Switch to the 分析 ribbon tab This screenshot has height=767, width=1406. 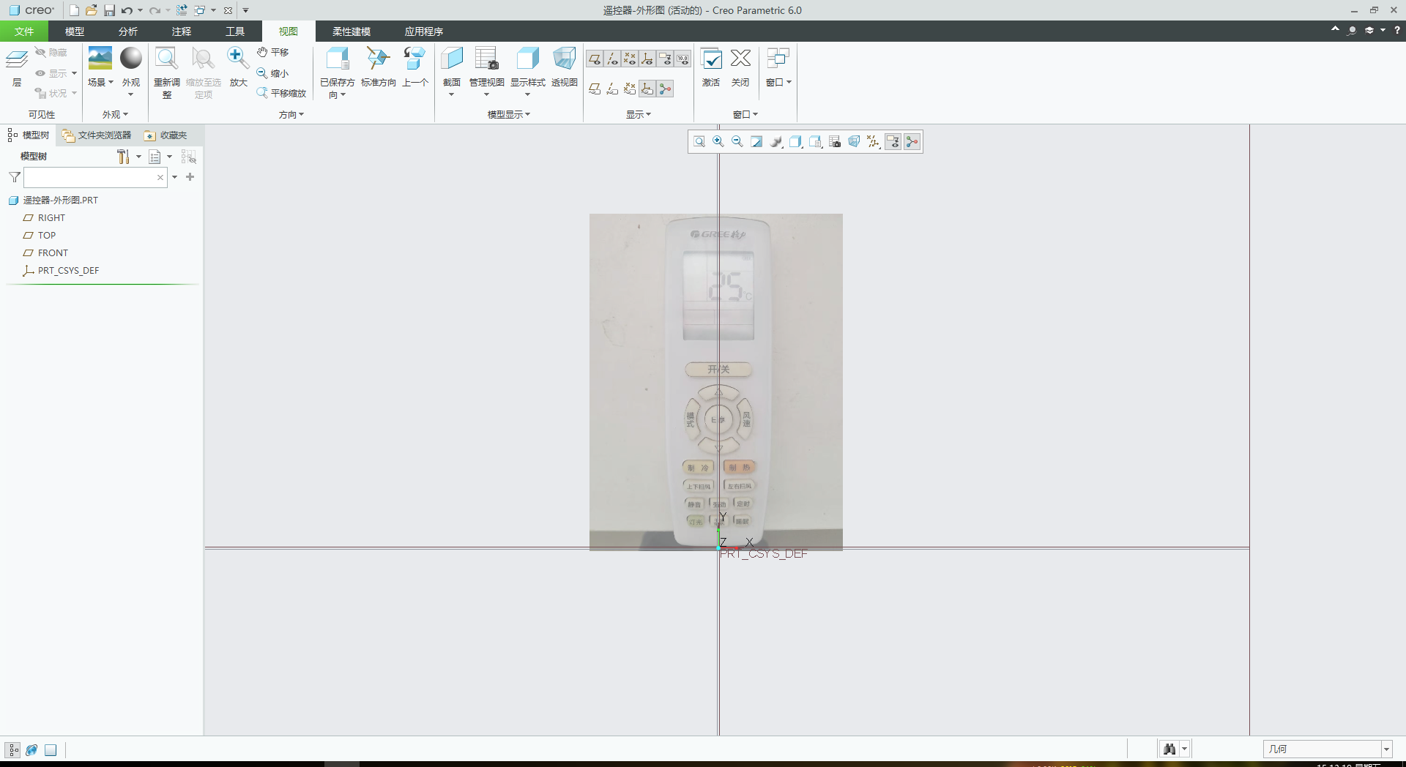pos(128,31)
